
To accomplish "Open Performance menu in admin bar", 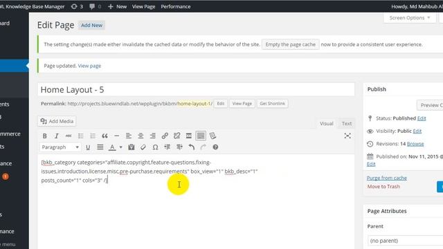I will [x=175, y=6].
